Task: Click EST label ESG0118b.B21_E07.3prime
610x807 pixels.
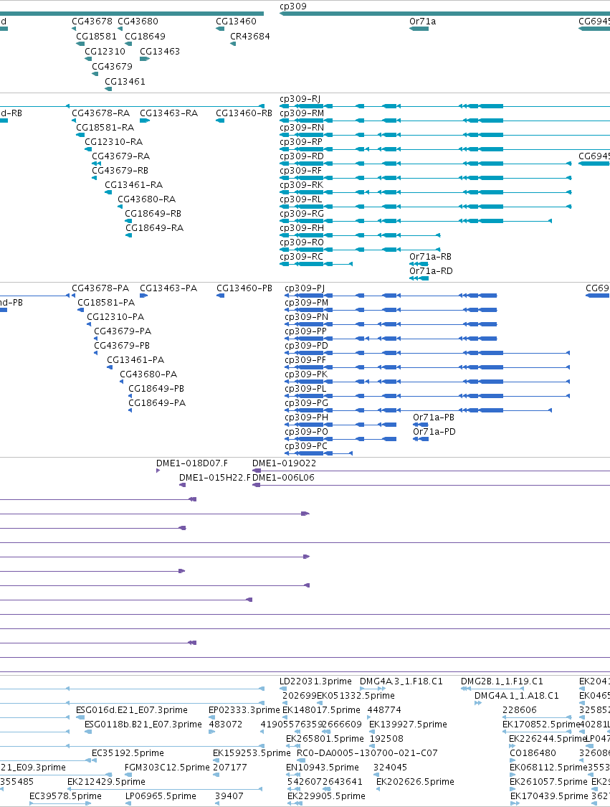Action: pyautogui.click(x=143, y=725)
